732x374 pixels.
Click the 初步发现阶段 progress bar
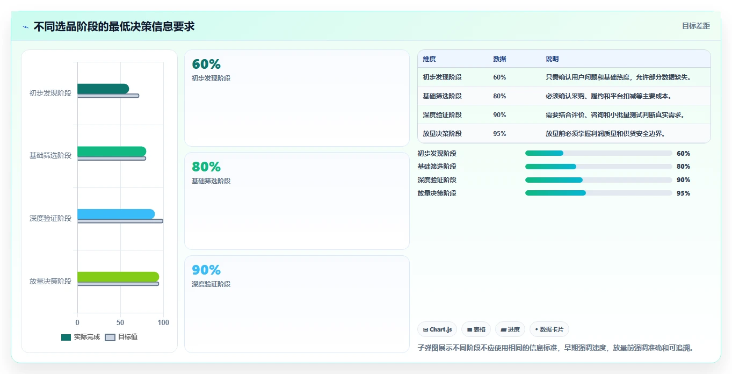click(598, 153)
